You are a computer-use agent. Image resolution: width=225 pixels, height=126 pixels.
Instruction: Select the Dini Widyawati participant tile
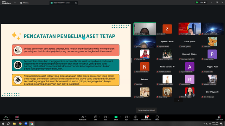(x=212, y=92)
